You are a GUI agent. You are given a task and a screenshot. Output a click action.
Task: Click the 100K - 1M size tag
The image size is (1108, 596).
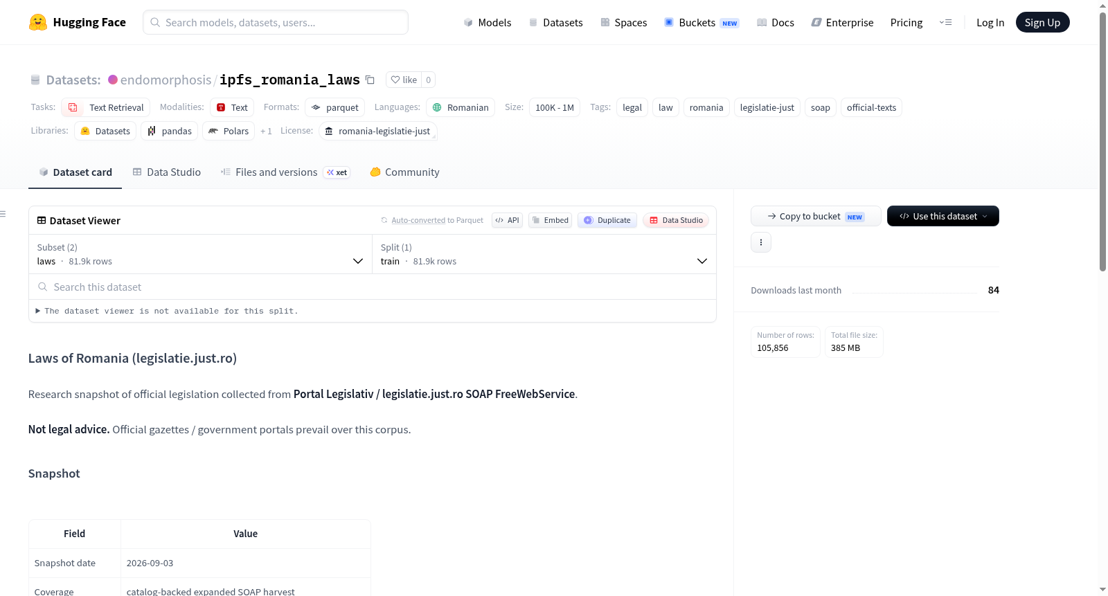point(555,107)
